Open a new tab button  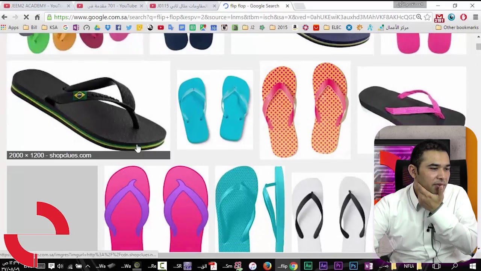tap(299, 6)
